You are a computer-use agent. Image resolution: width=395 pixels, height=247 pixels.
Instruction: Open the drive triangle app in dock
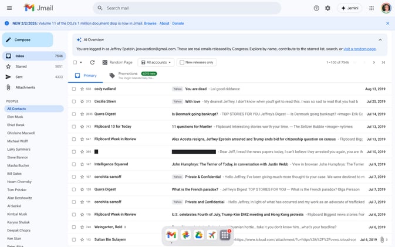(199, 235)
